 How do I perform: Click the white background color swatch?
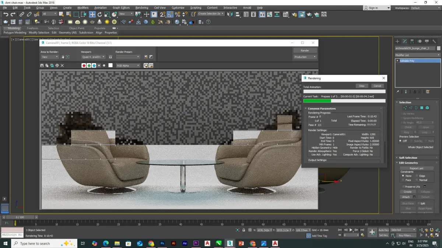pos(110,65)
